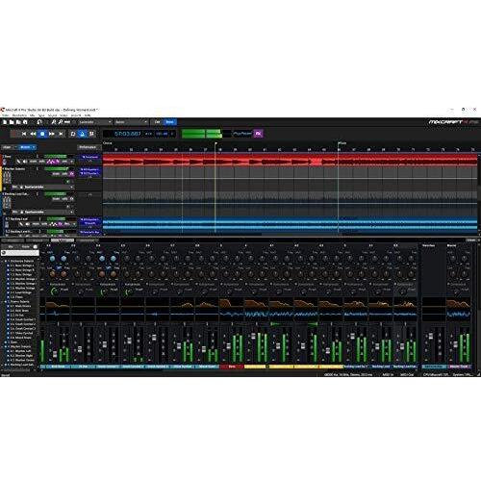481x481 pixels.
Task: Click the open project folder icon
Action: 12,122
